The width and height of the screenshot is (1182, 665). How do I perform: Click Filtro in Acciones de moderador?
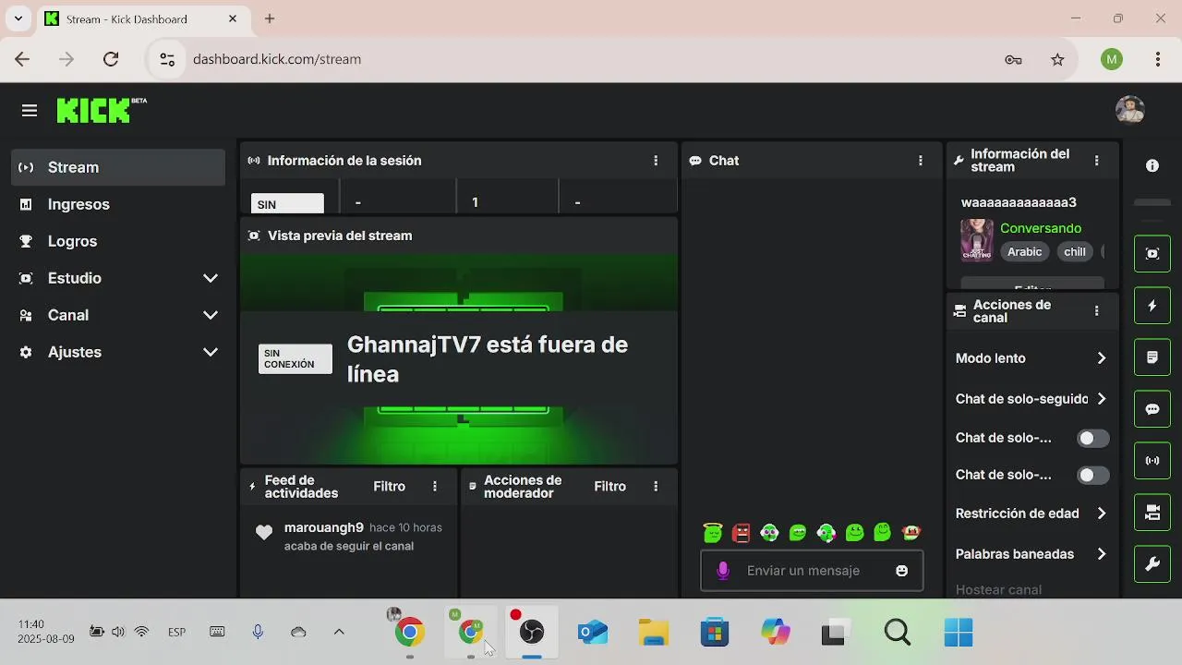(x=609, y=487)
